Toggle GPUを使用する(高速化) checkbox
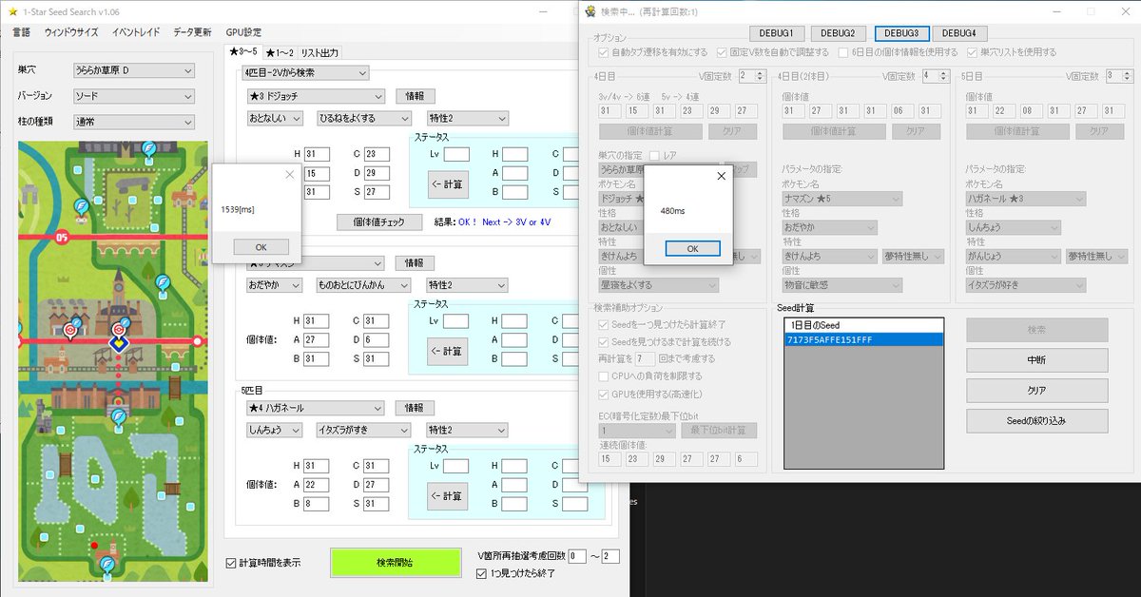This screenshot has height=597, width=1141. coord(603,394)
